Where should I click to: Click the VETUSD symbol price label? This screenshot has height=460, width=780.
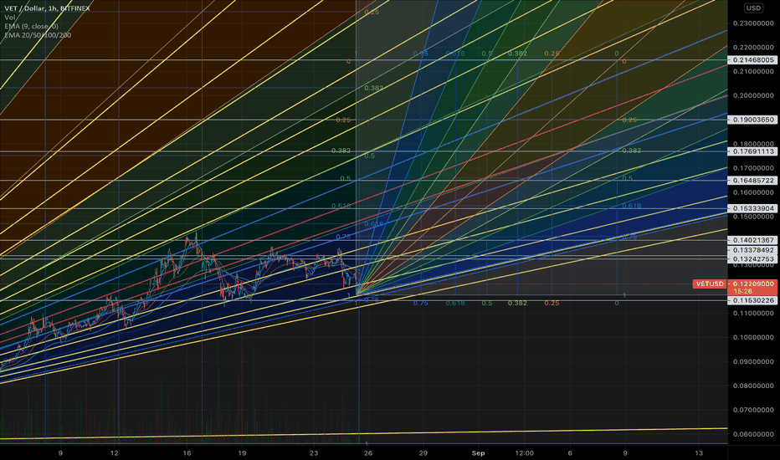[710, 284]
